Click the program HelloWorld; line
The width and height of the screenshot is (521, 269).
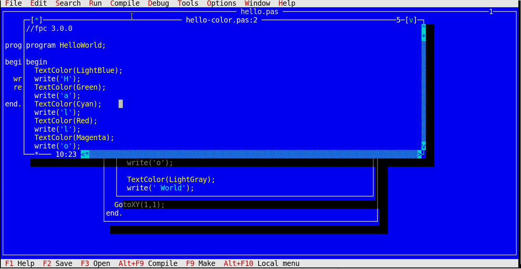point(66,45)
